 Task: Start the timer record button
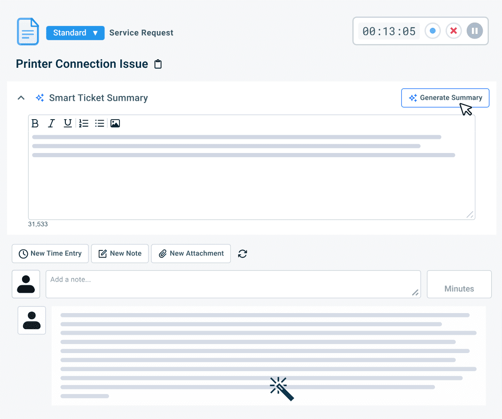coord(432,31)
